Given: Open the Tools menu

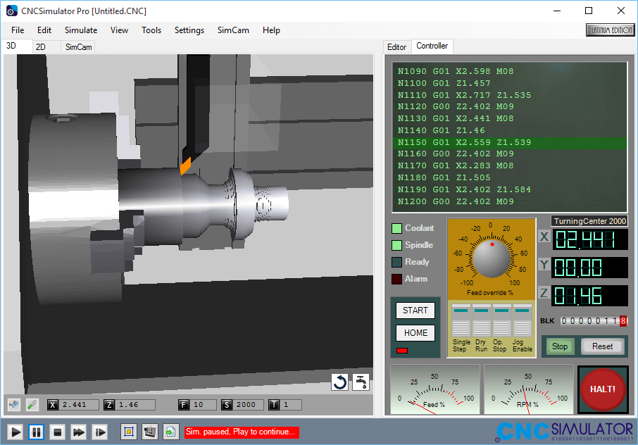Looking at the screenshot, I should 151,30.
